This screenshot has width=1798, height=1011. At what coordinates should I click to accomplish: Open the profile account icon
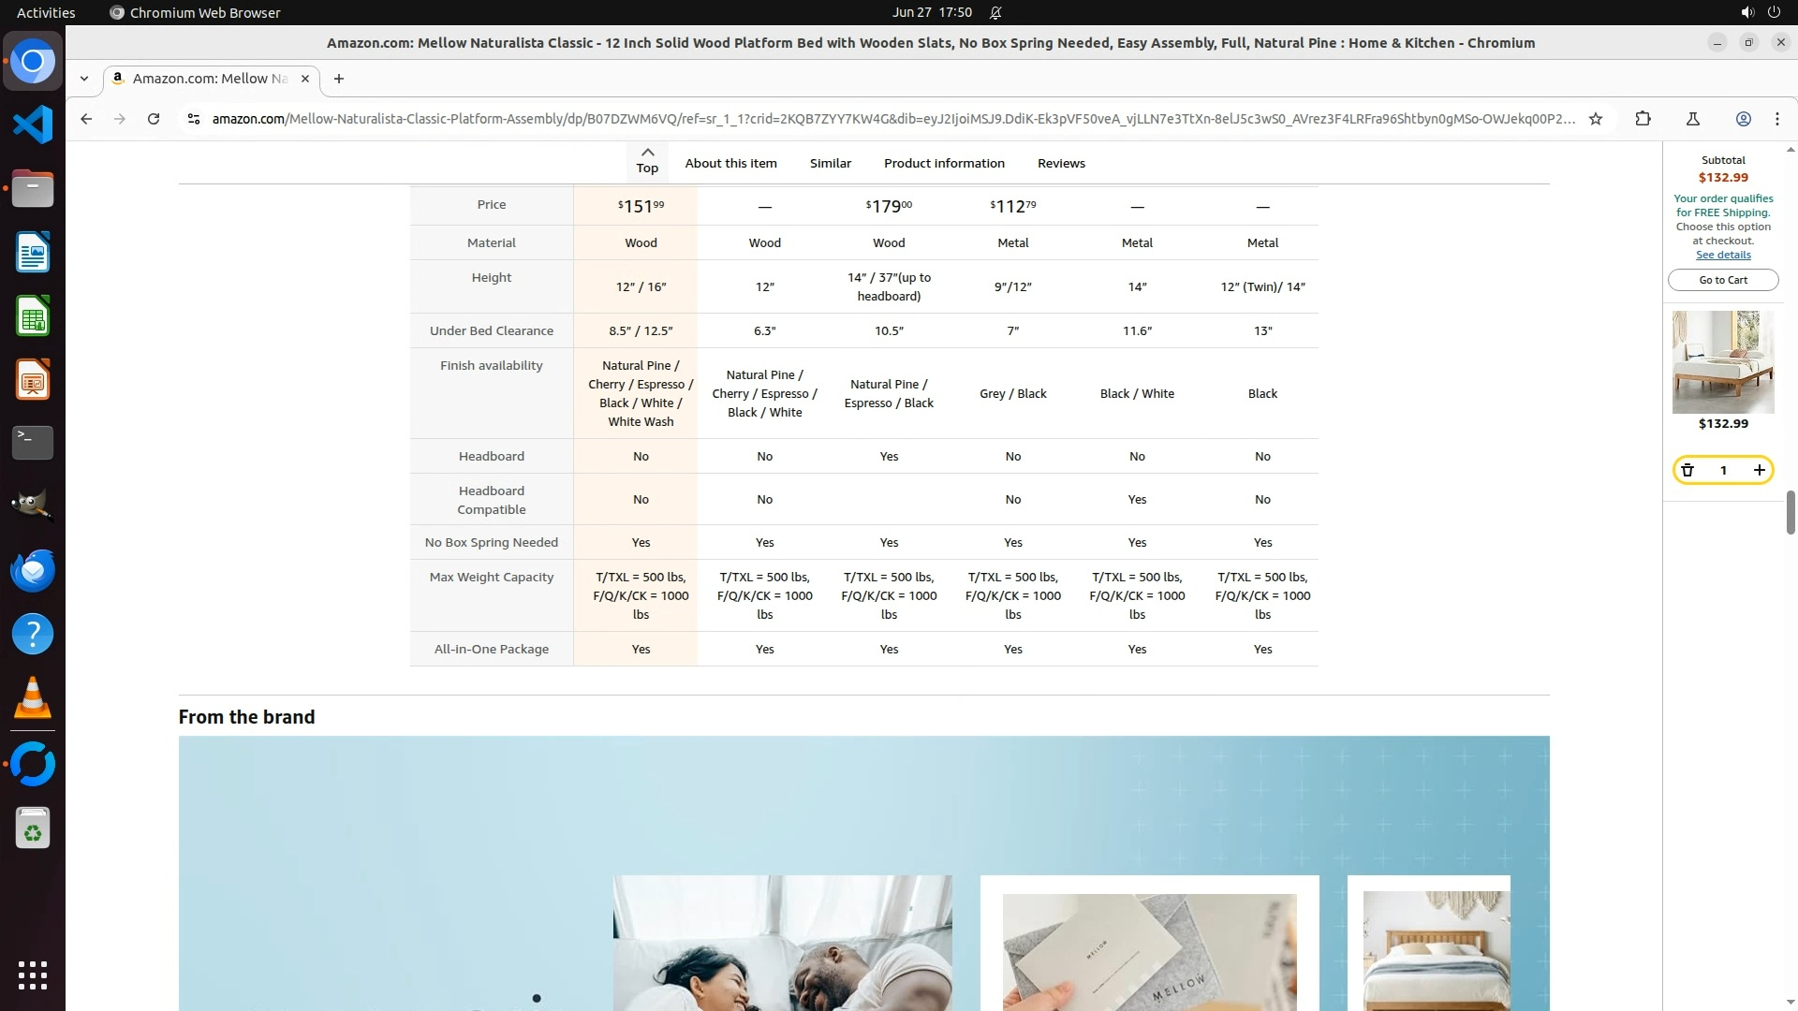pos(1743,119)
